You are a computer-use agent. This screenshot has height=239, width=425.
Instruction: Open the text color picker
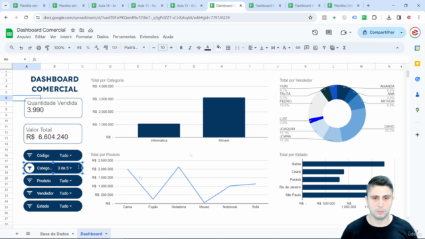pos(208,48)
